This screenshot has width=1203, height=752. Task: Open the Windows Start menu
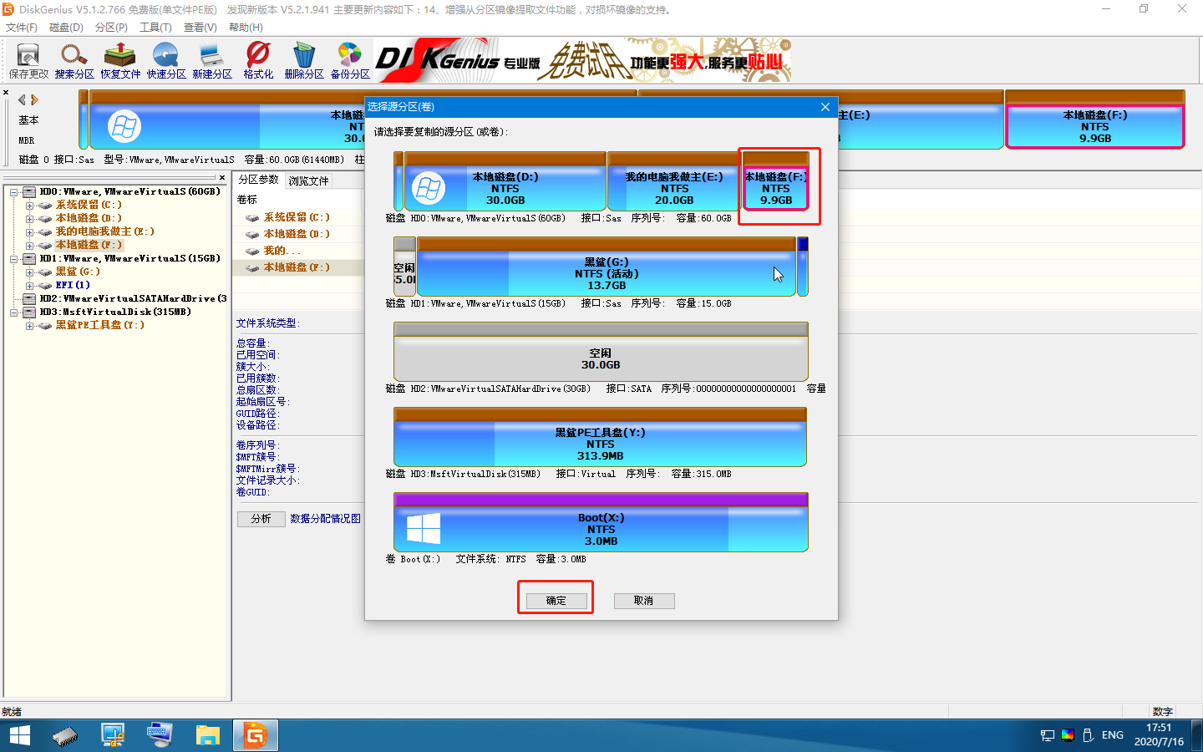coord(19,735)
